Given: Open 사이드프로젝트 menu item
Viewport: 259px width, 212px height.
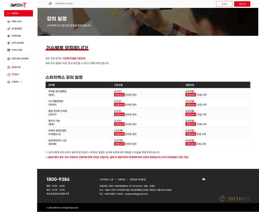Looking at the screenshot, I should click(x=18, y=43).
